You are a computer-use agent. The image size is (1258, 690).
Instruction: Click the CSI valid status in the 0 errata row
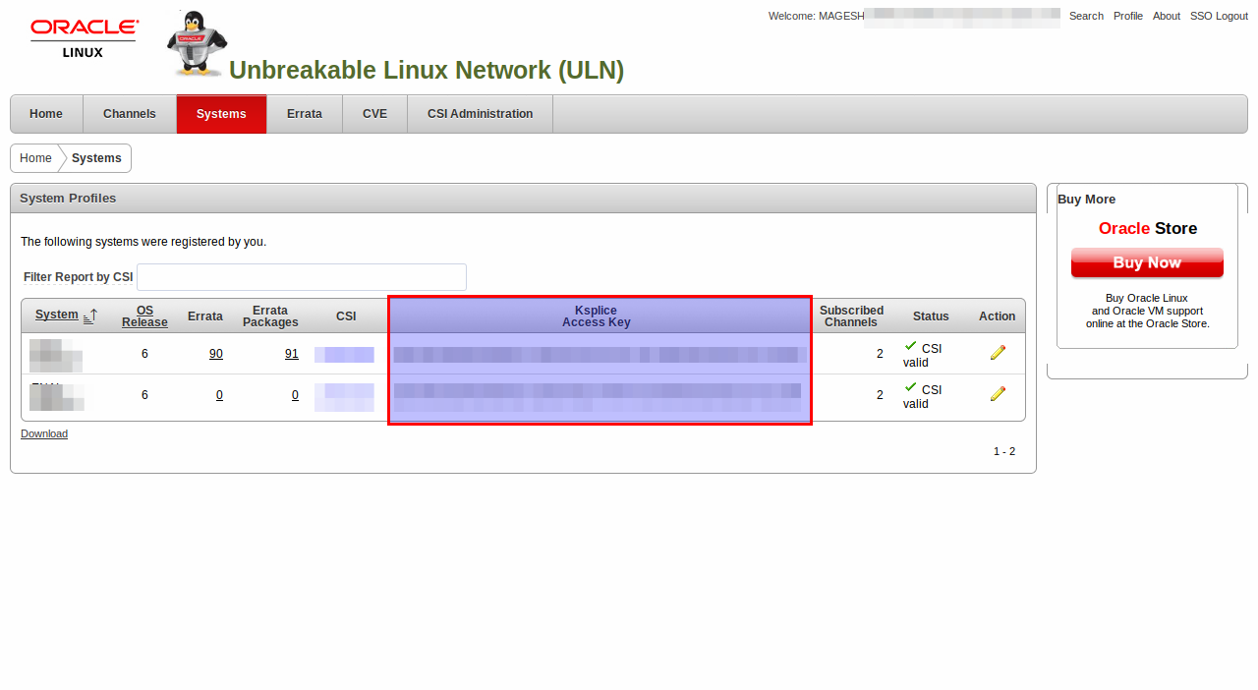click(x=922, y=396)
